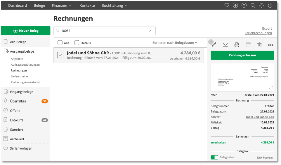Click the Link kopieren link
The height and width of the screenshot is (165, 281).
266,157
